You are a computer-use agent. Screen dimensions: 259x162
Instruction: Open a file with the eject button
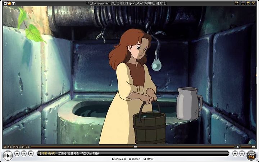point(235,154)
